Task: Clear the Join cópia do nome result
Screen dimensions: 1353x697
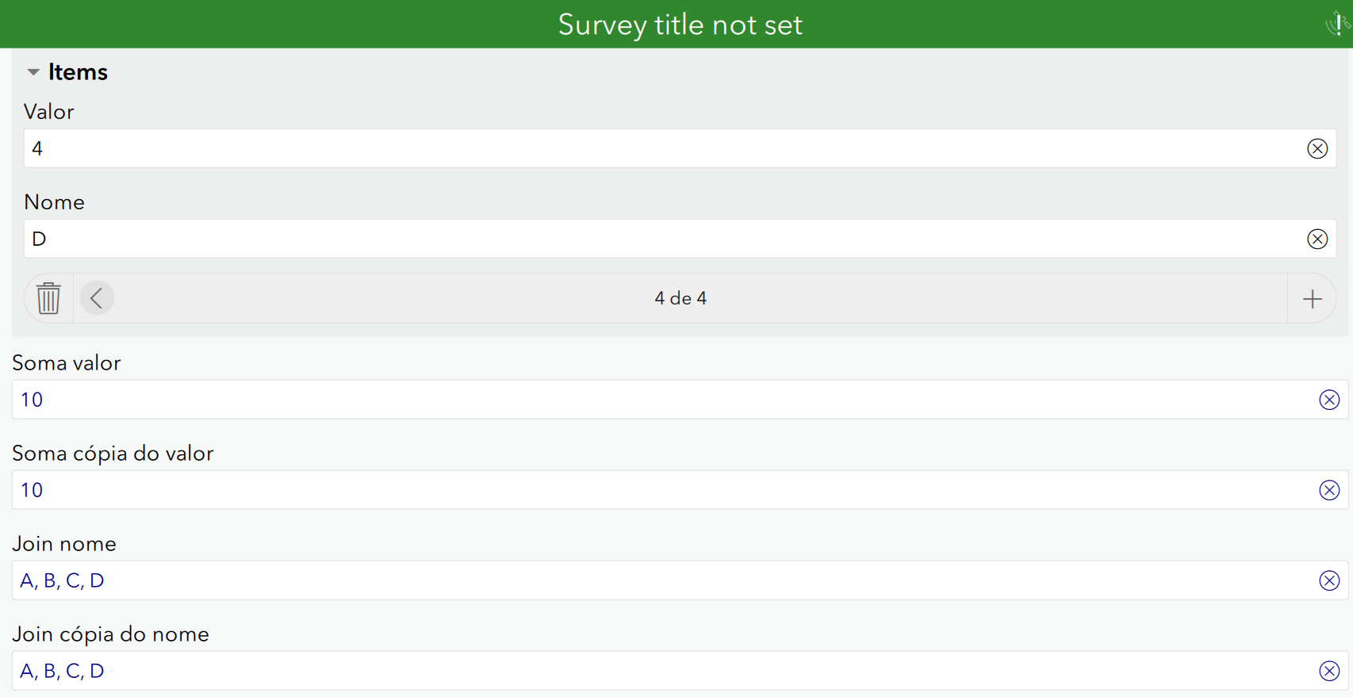Action: pyautogui.click(x=1329, y=671)
